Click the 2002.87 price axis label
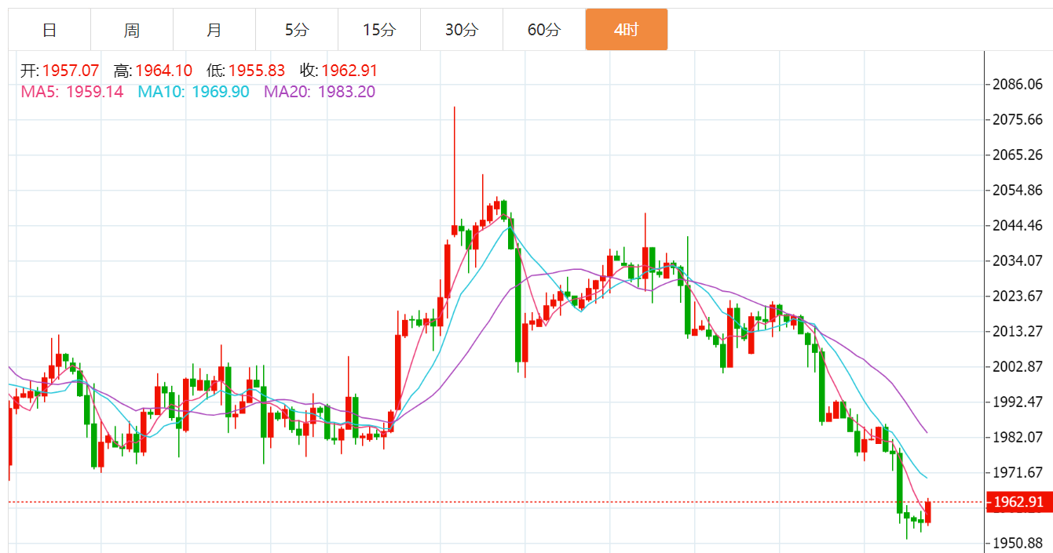This screenshot has height=553, width=1053. point(1018,366)
